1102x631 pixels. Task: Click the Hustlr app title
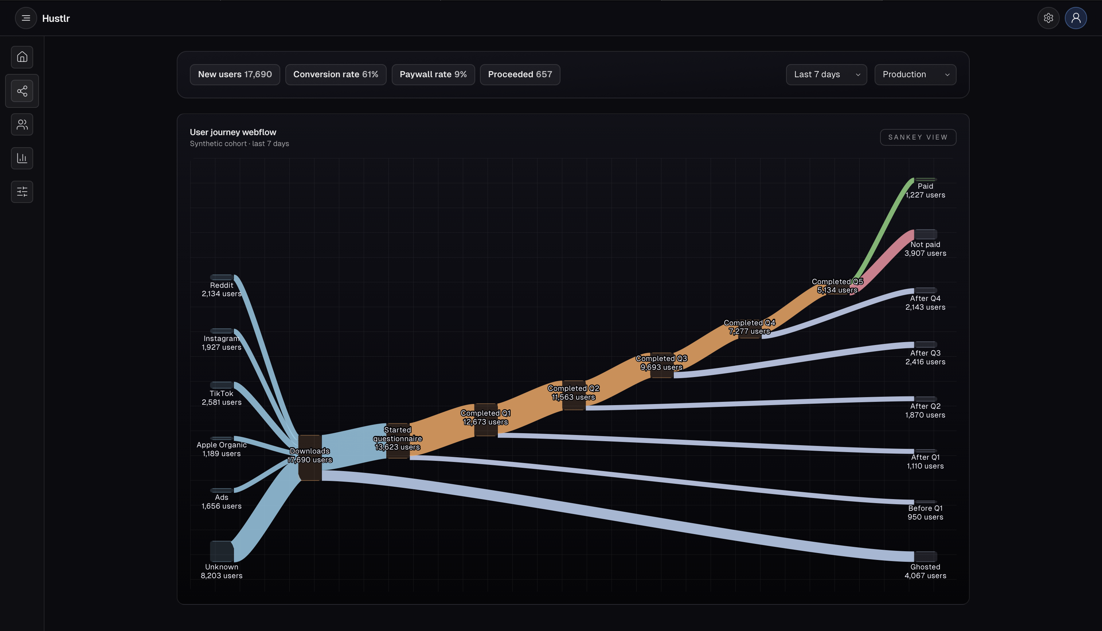[56, 18]
